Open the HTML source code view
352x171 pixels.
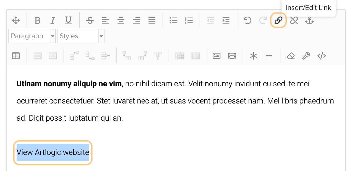point(322,56)
